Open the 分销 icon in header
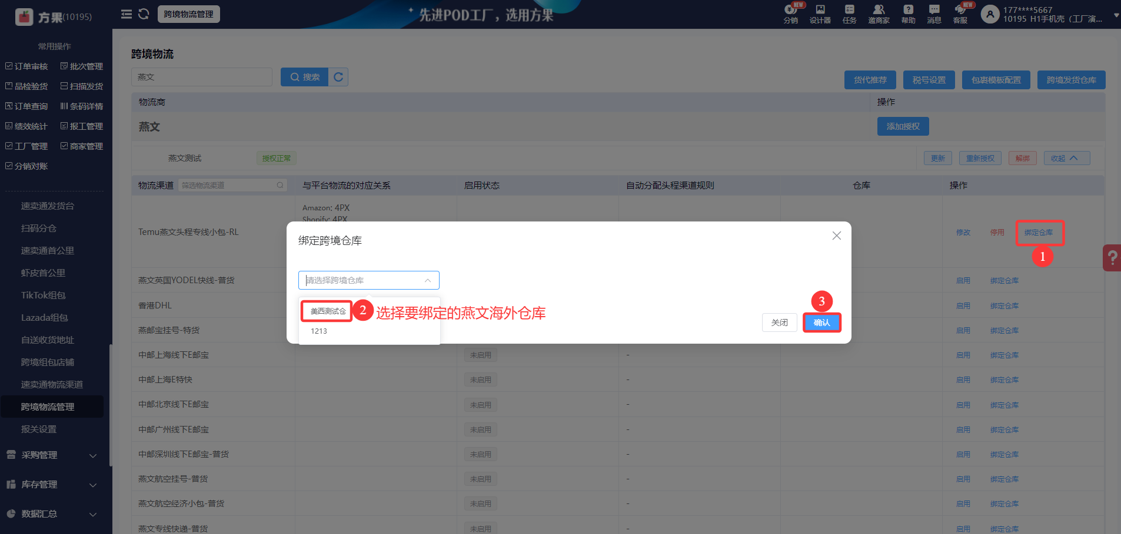The height and width of the screenshot is (534, 1121). (x=791, y=14)
